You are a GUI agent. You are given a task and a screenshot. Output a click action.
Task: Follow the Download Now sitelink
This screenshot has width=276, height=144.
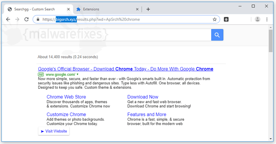(x=143, y=97)
